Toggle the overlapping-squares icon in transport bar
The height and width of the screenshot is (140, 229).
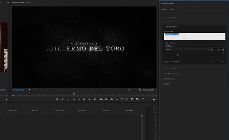(x=137, y=99)
